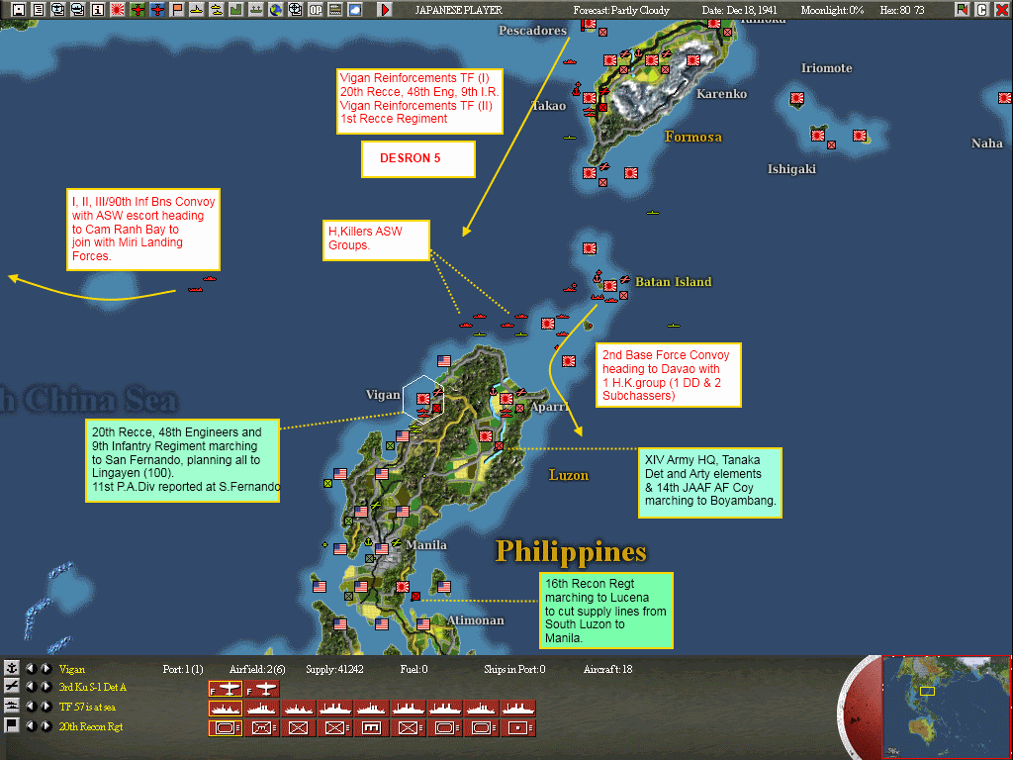Open the 3rd Ku S-1 Det A unit

(x=92, y=687)
